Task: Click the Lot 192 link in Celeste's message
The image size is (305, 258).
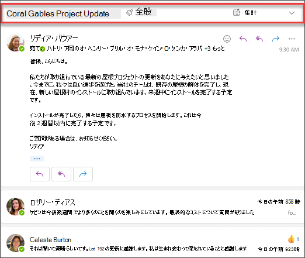Action: tap(96, 249)
